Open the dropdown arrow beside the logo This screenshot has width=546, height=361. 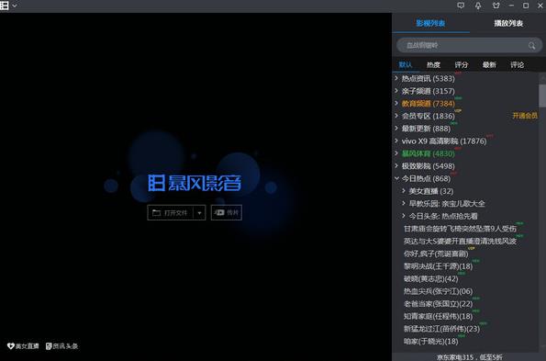tap(15, 6)
